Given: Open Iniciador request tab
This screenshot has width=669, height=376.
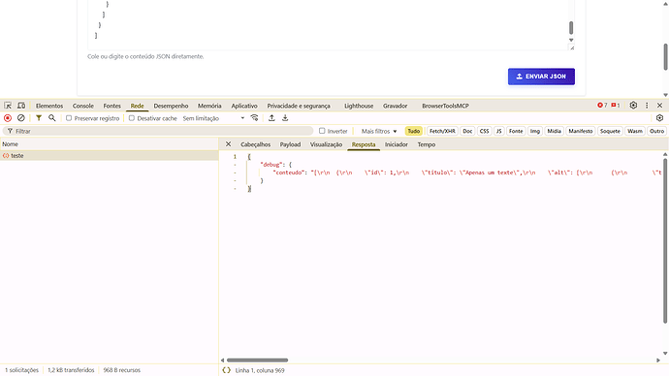Looking at the screenshot, I should pos(396,144).
